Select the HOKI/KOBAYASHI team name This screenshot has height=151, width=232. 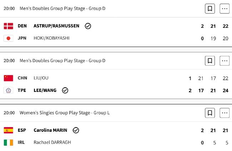(51, 38)
